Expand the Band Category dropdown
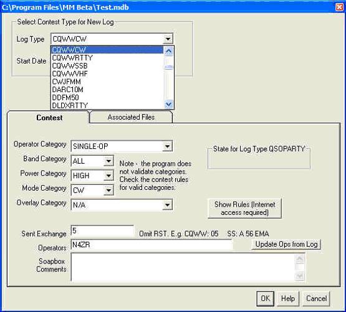The image size is (346, 312). coord(108,161)
